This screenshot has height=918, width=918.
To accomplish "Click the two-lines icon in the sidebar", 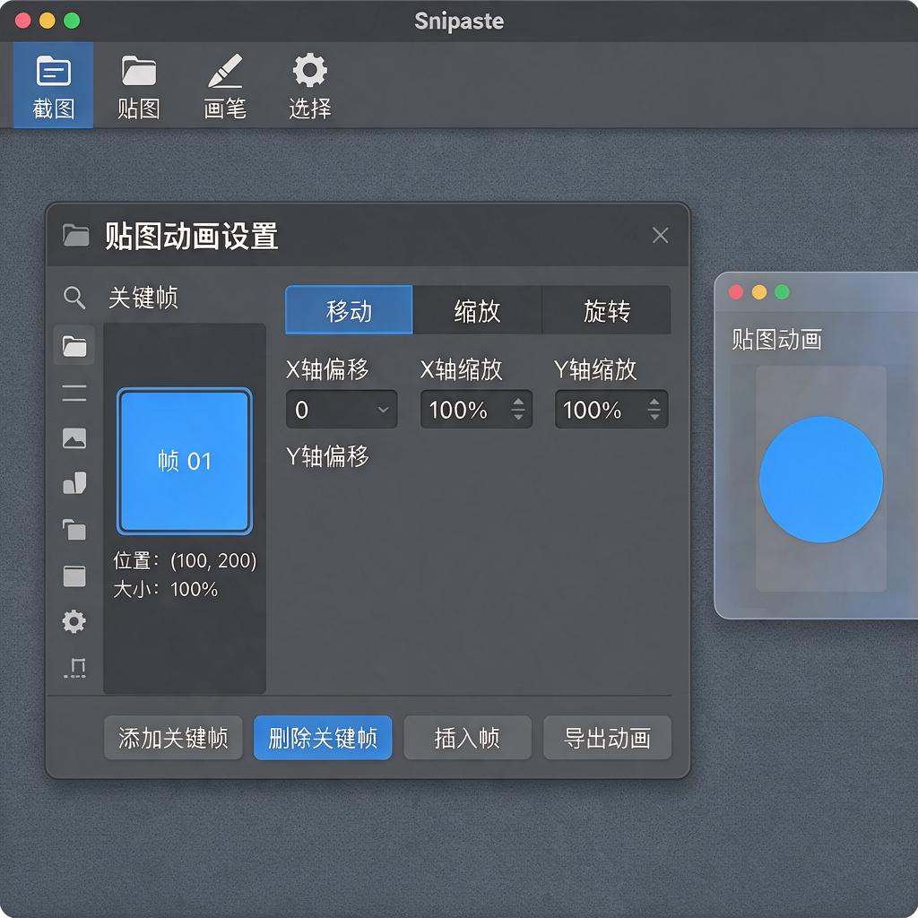I will [74, 393].
